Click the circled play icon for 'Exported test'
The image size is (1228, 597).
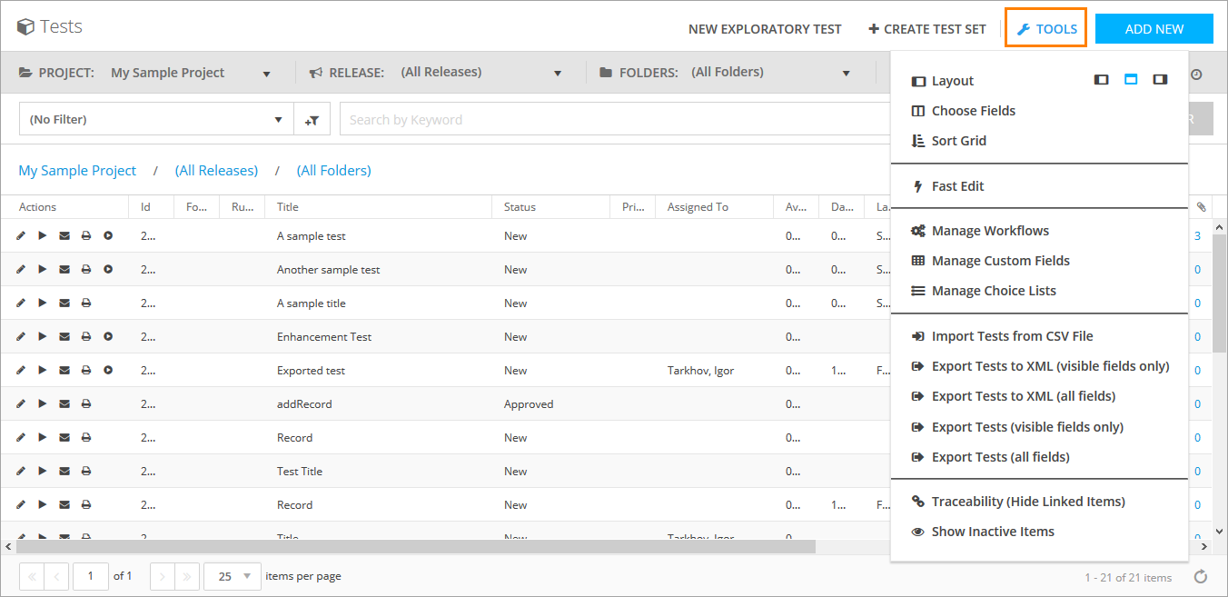[x=108, y=371]
